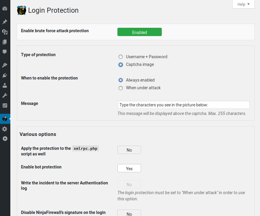Viewport: 260px width, 216px height.
Task: Open Tools via the wrench icon
Action: [x=5, y=95]
